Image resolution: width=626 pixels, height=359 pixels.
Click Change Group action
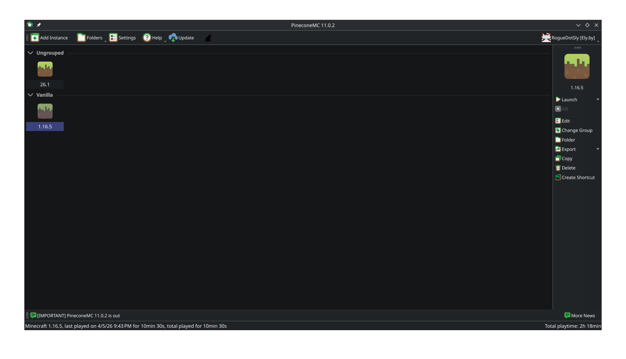click(574, 130)
